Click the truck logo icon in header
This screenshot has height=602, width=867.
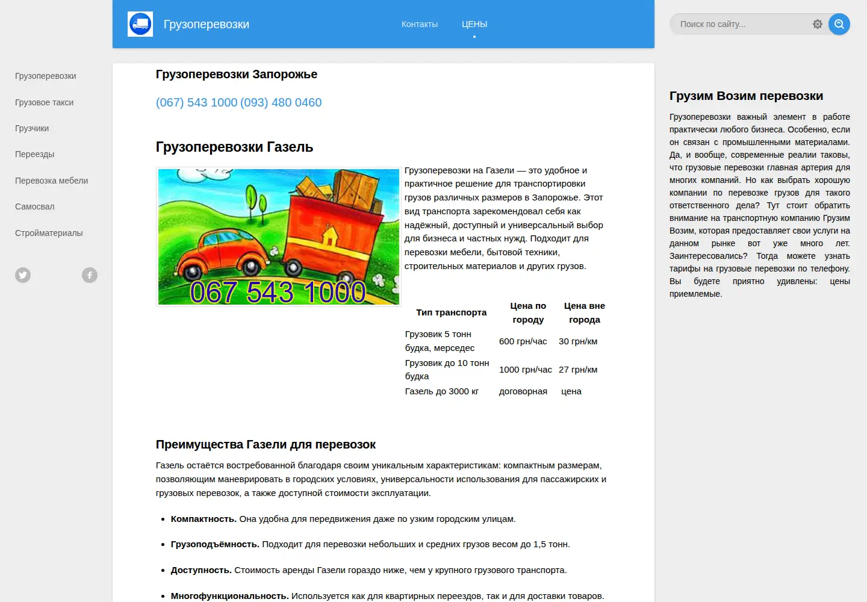point(140,24)
